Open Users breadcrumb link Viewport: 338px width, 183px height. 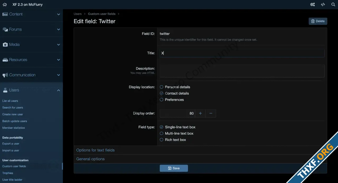(78, 14)
